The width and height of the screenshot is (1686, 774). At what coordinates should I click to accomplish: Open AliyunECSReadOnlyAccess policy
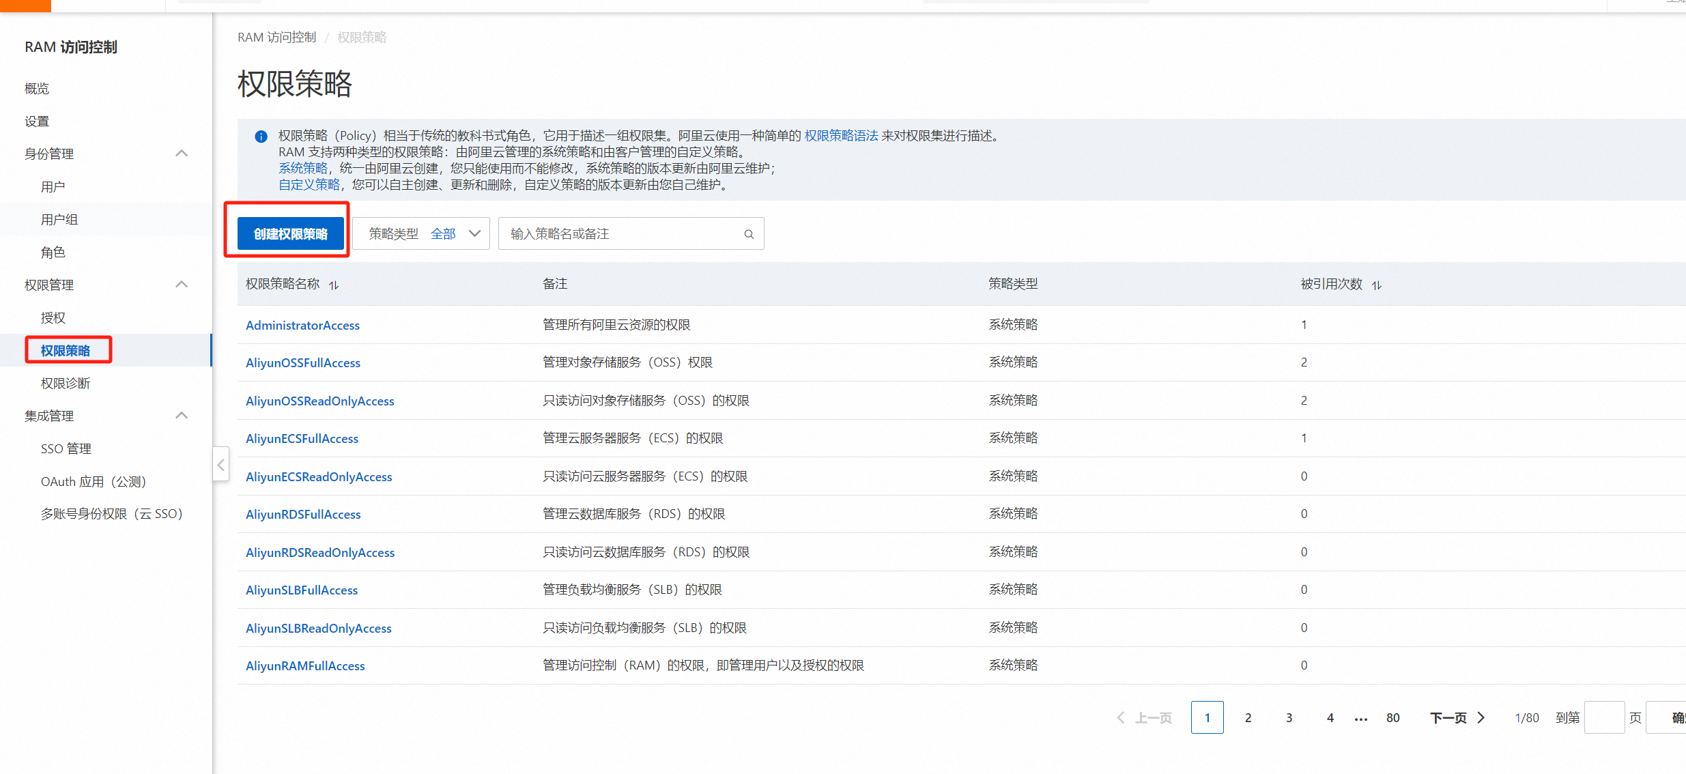(x=319, y=477)
